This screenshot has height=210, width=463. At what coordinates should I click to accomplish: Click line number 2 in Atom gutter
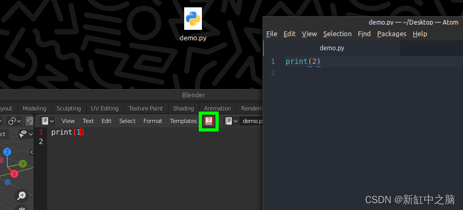[273, 72]
